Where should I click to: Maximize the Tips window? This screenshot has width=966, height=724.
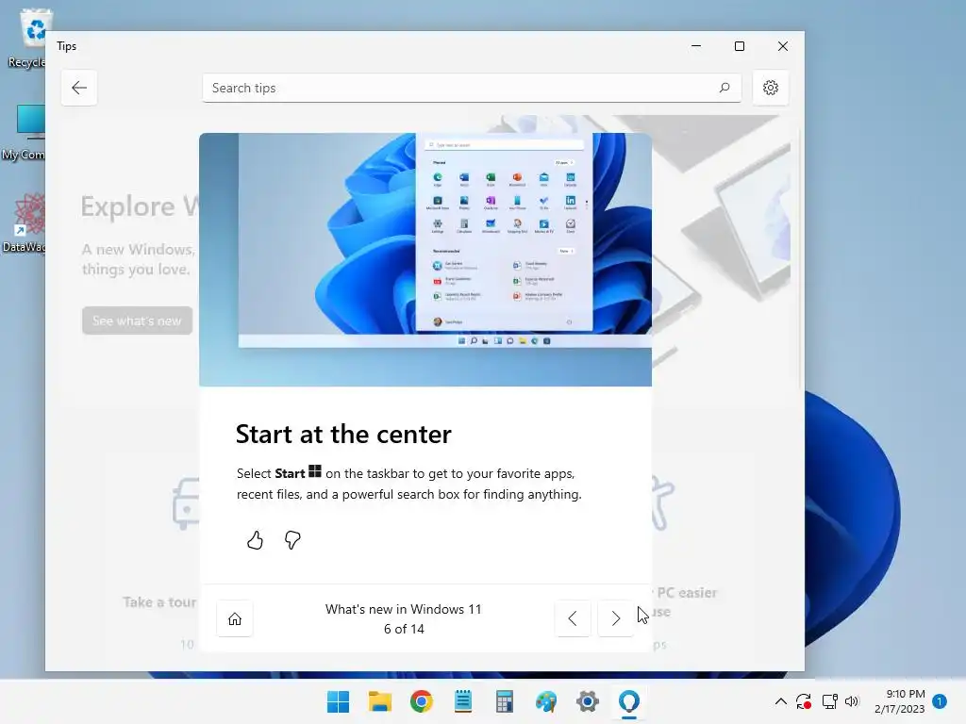tap(740, 46)
